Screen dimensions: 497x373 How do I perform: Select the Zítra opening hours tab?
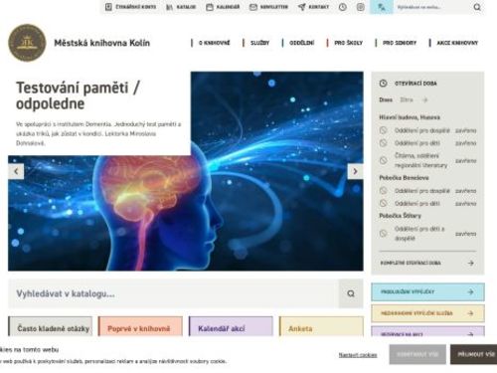pyautogui.click(x=407, y=99)
